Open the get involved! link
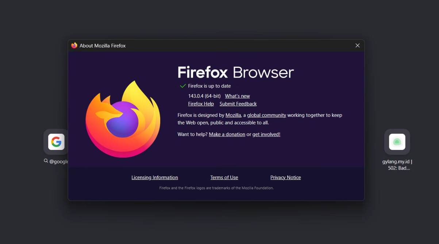 coord(266,134)
